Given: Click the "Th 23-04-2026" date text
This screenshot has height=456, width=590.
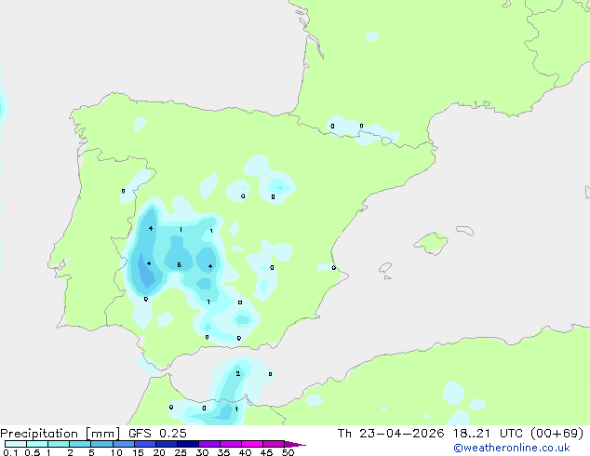Looking at the screenshot, I should 391,434.
